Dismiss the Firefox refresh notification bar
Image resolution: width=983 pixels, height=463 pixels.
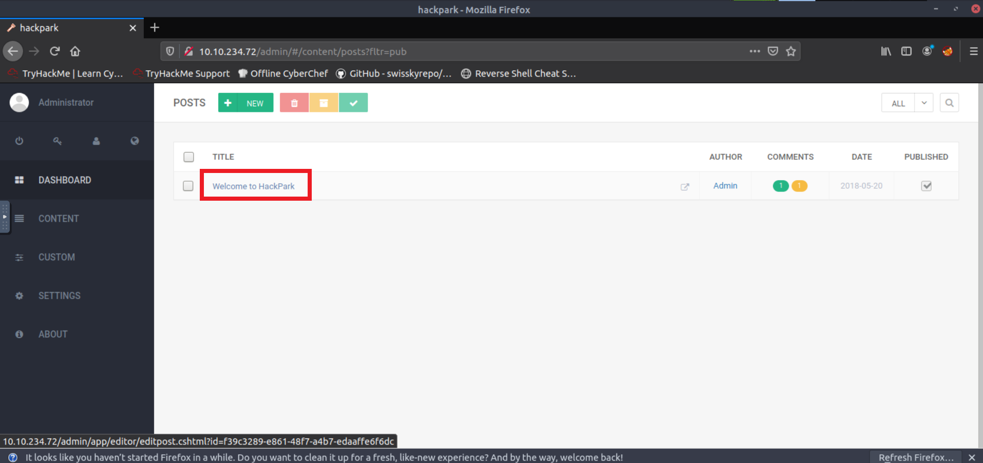972,457
